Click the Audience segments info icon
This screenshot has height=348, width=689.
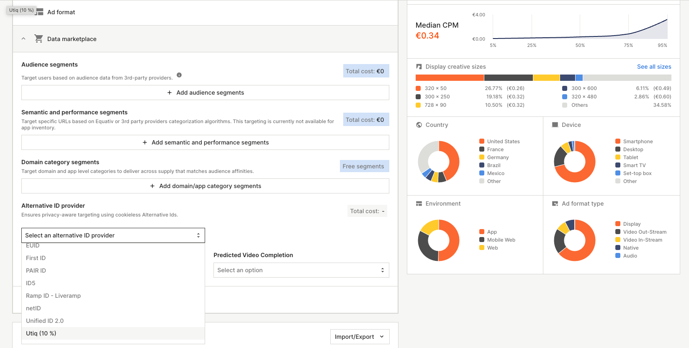coord(179,75)
